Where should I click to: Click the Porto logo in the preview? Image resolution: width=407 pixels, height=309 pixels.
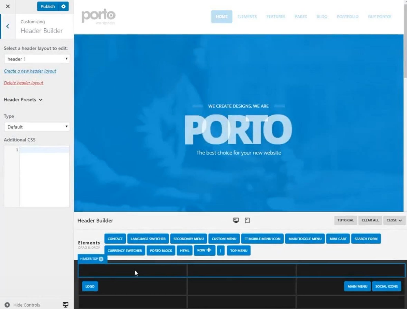(98, 16)
